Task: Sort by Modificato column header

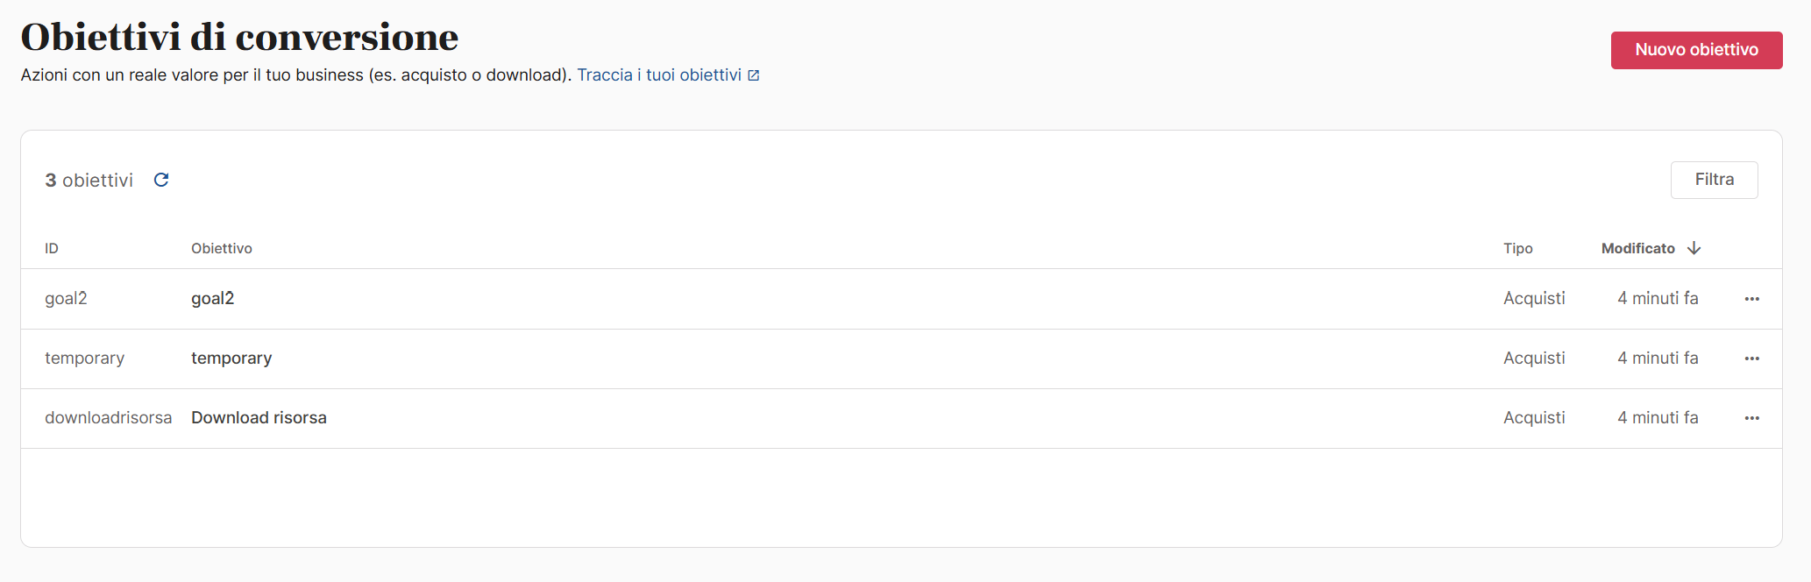Action: (1637, 248)
